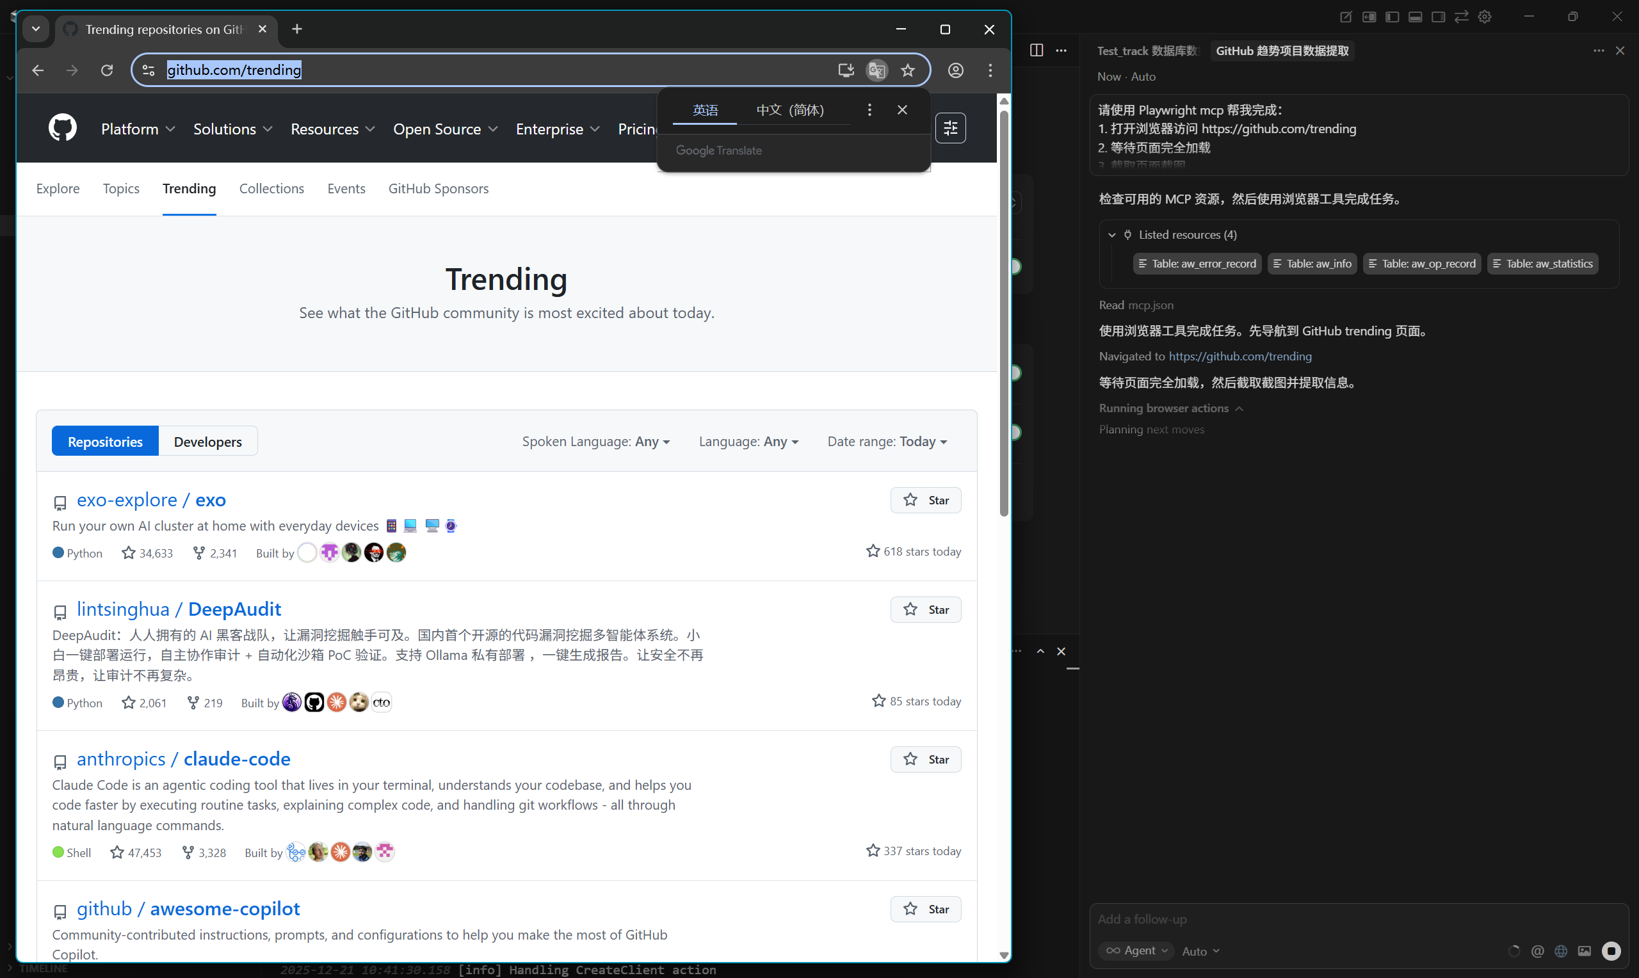Open the Date range Today dropdown
The image size is (1639, 978).
(x=887, y=442)
